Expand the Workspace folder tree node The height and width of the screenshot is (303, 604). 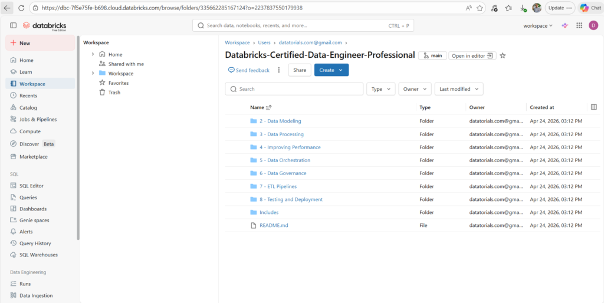pyautogui.click(x=93, y=74)
